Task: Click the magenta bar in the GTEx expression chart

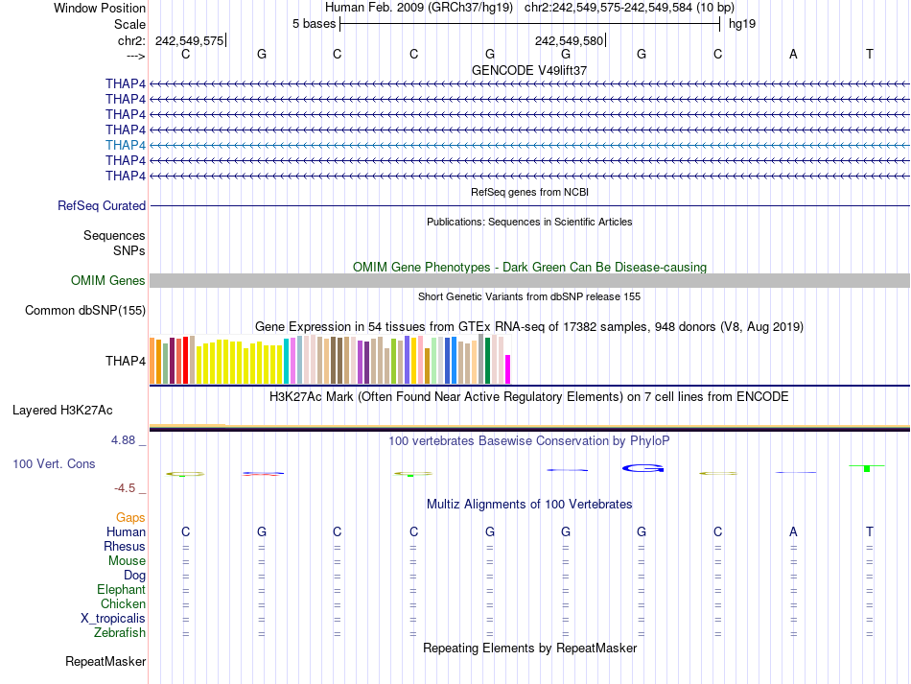Action: coord(508,369)
